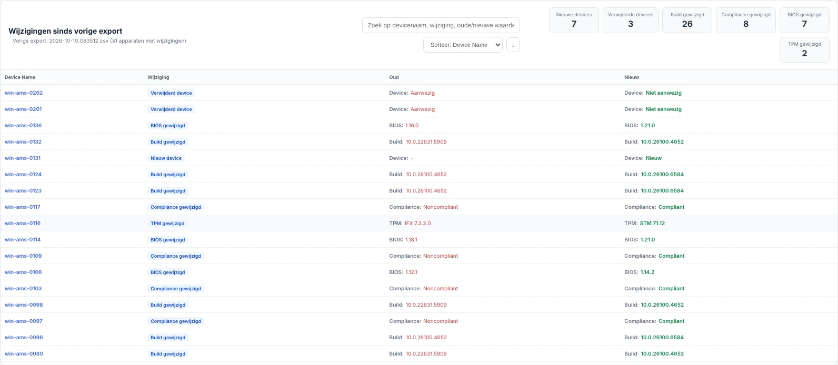Open device win-ams-0132
This screenshot has width=838, height=365.
[x=23, y=142]
